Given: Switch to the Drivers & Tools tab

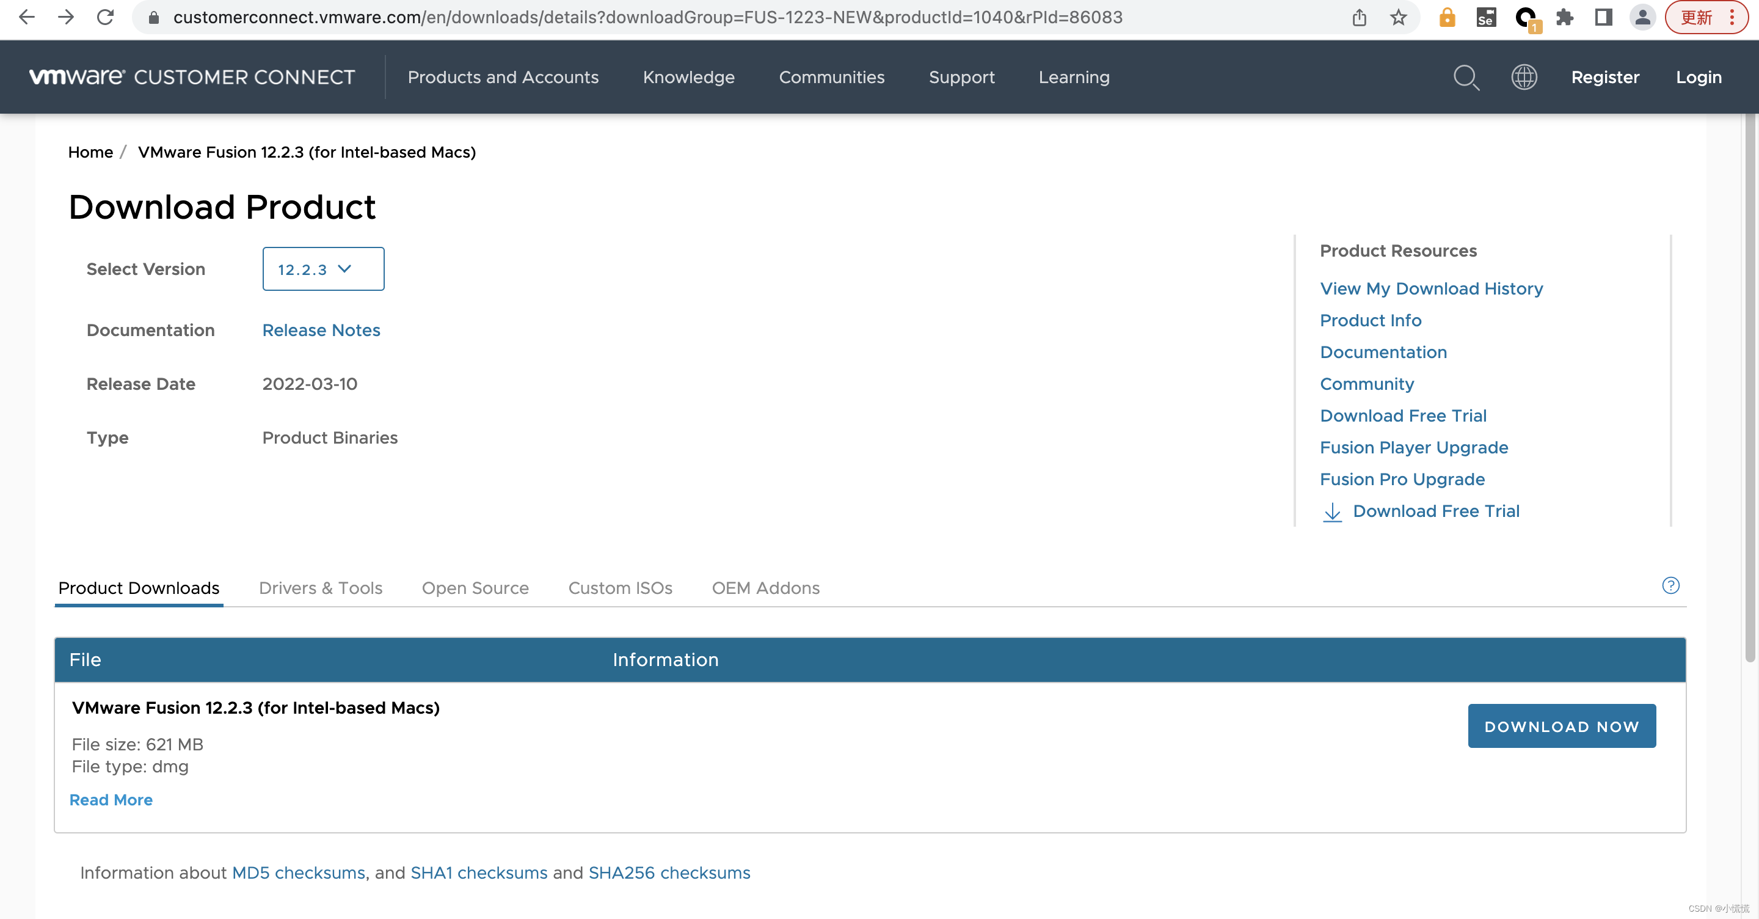Looking at the screenshot, I should coord(320,588).
